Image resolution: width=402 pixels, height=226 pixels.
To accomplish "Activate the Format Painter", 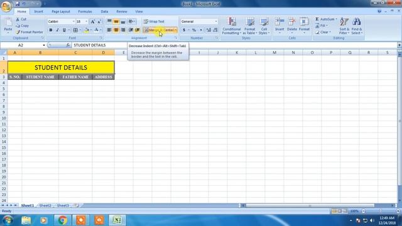I will click(x=30, y=32).
